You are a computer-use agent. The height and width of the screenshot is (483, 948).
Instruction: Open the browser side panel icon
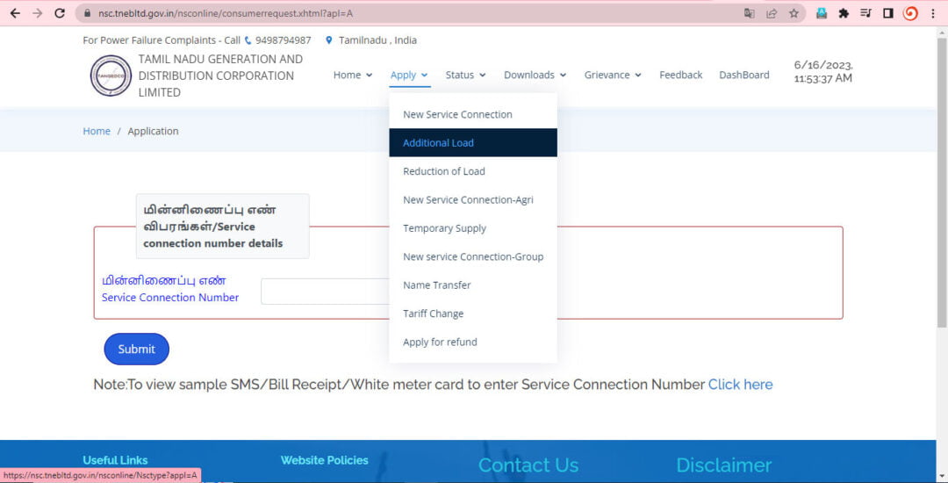tap(887, 13)
